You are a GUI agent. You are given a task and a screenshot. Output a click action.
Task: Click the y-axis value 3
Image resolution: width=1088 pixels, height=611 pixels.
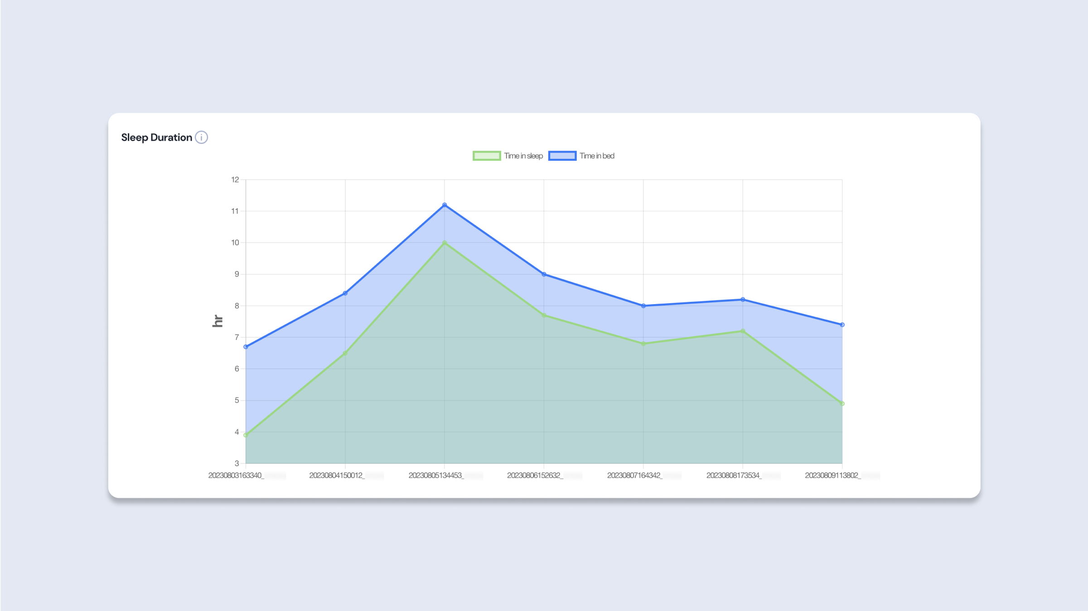(237, 463)
